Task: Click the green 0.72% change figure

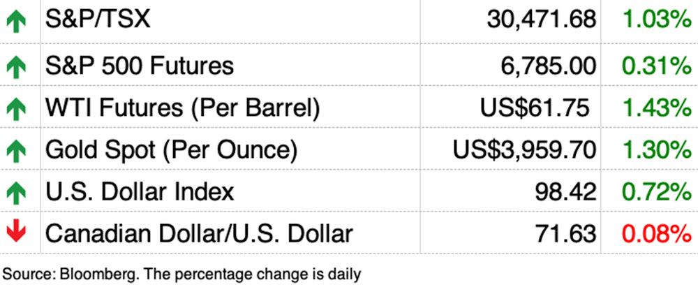Action: tap(657, 191)
